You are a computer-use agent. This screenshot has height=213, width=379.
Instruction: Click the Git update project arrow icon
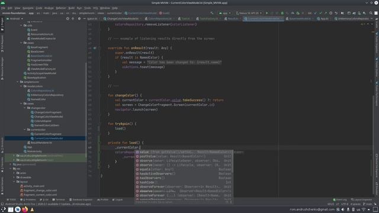coord(315,13)
